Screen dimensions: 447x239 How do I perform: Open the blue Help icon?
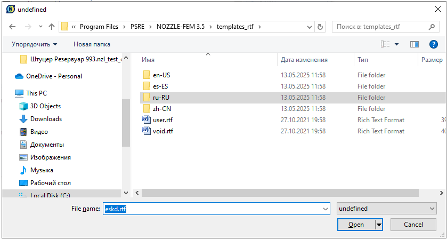[x=433, y=44]
